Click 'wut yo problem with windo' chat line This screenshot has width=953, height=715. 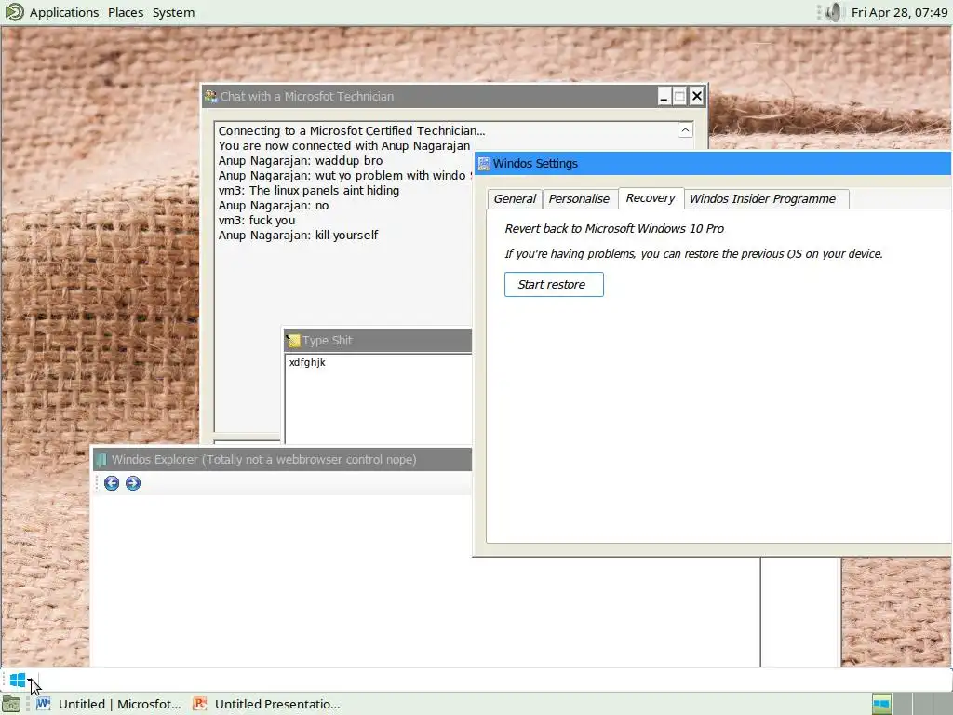344,176
